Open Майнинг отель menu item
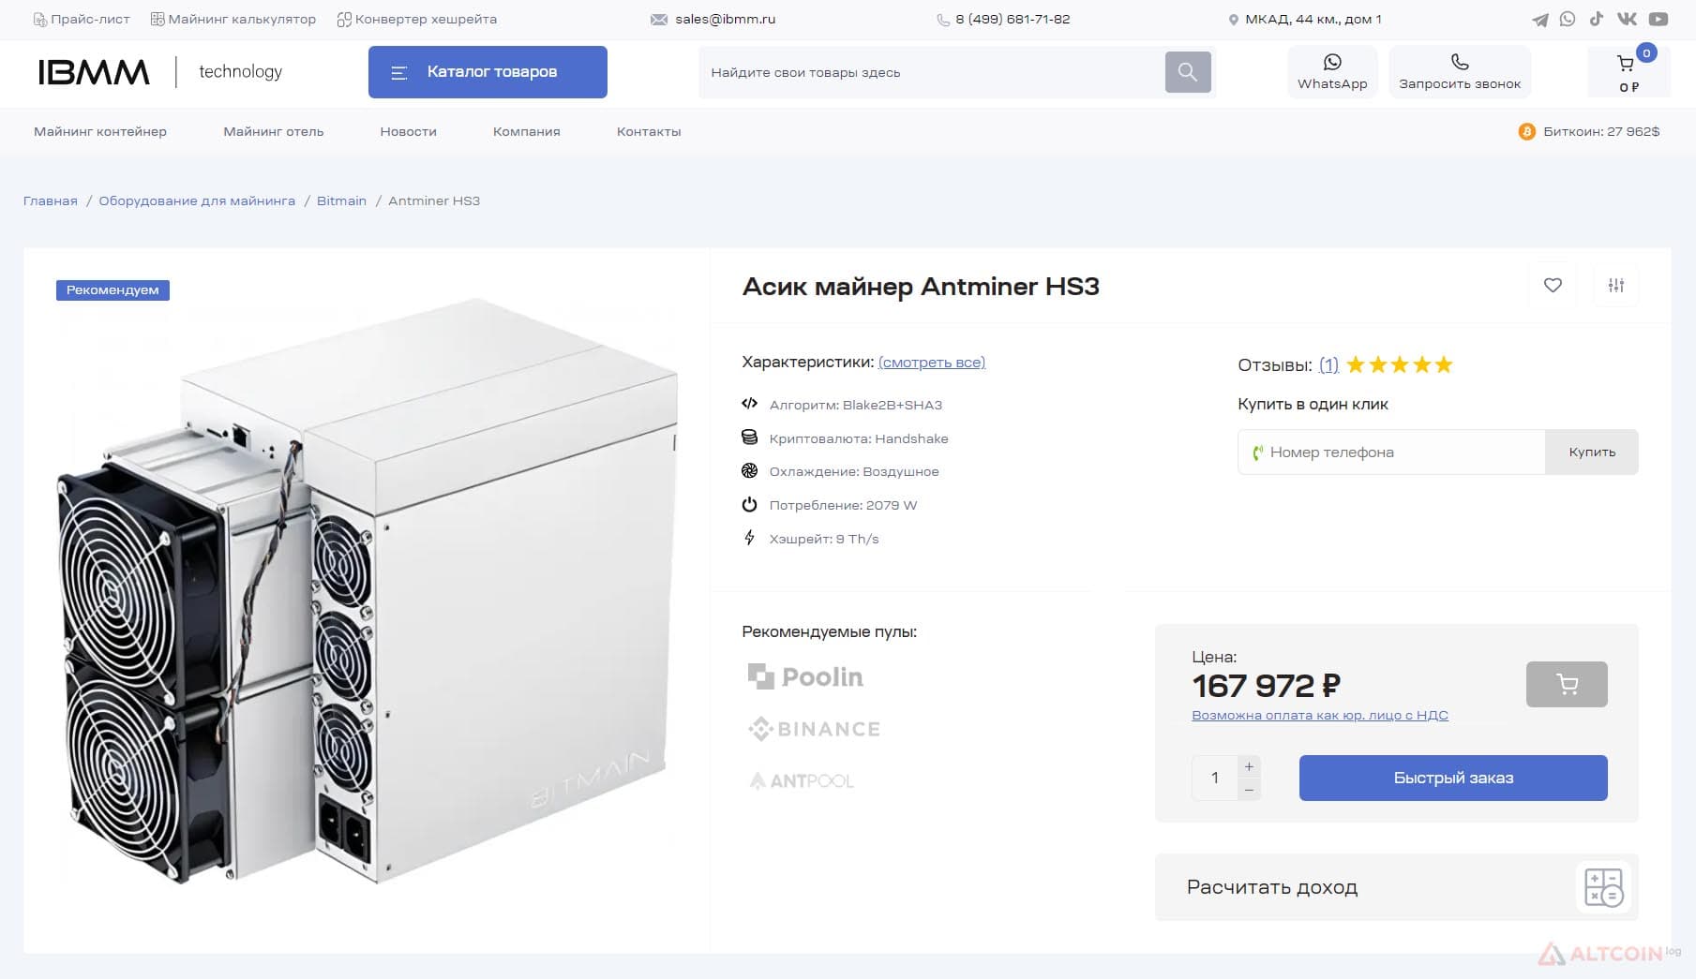Image resolution: width=1696 pixels, height=979 pixels. [274, 131]
